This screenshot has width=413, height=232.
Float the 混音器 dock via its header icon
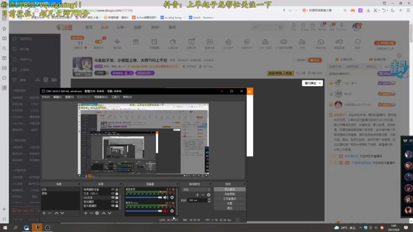click(177, 184)
